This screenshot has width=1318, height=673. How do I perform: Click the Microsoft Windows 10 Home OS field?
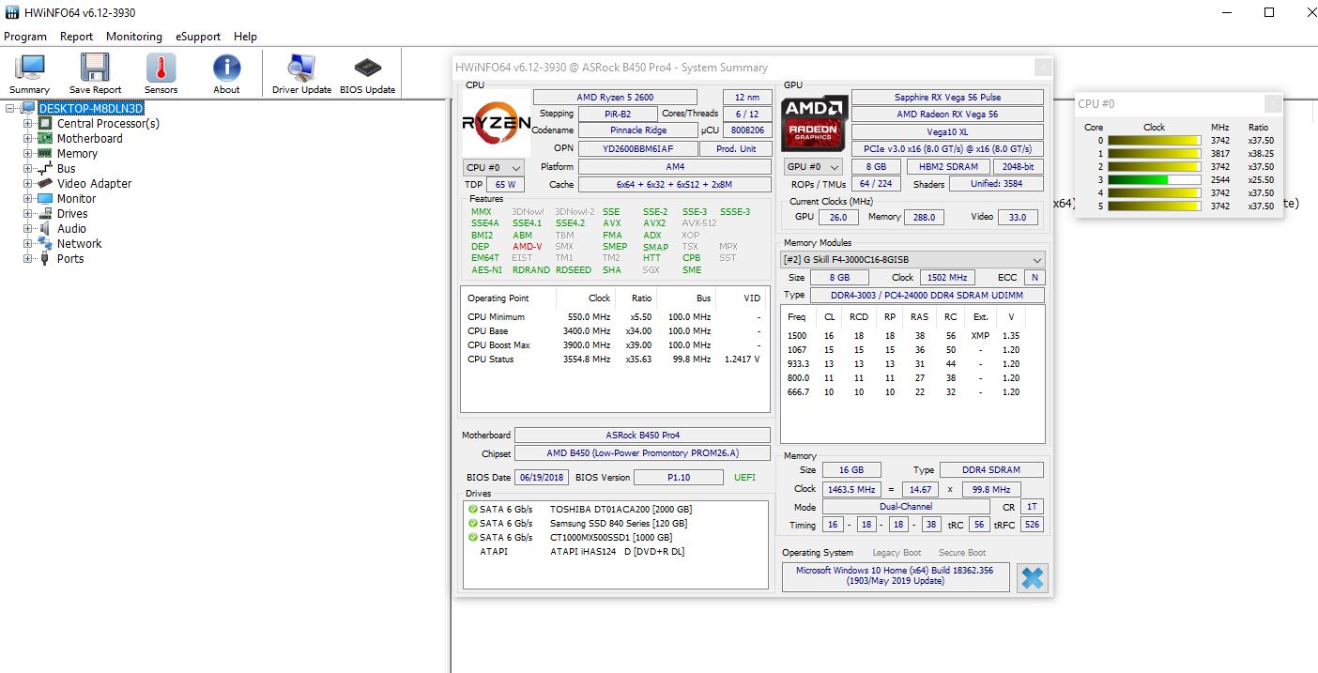896,576
